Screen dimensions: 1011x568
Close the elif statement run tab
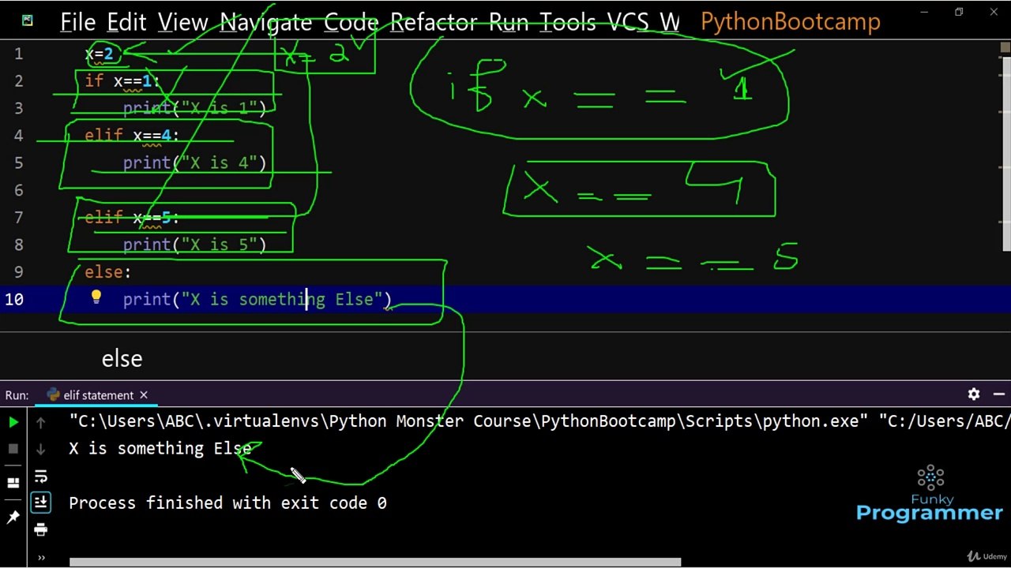click(144, 395)
